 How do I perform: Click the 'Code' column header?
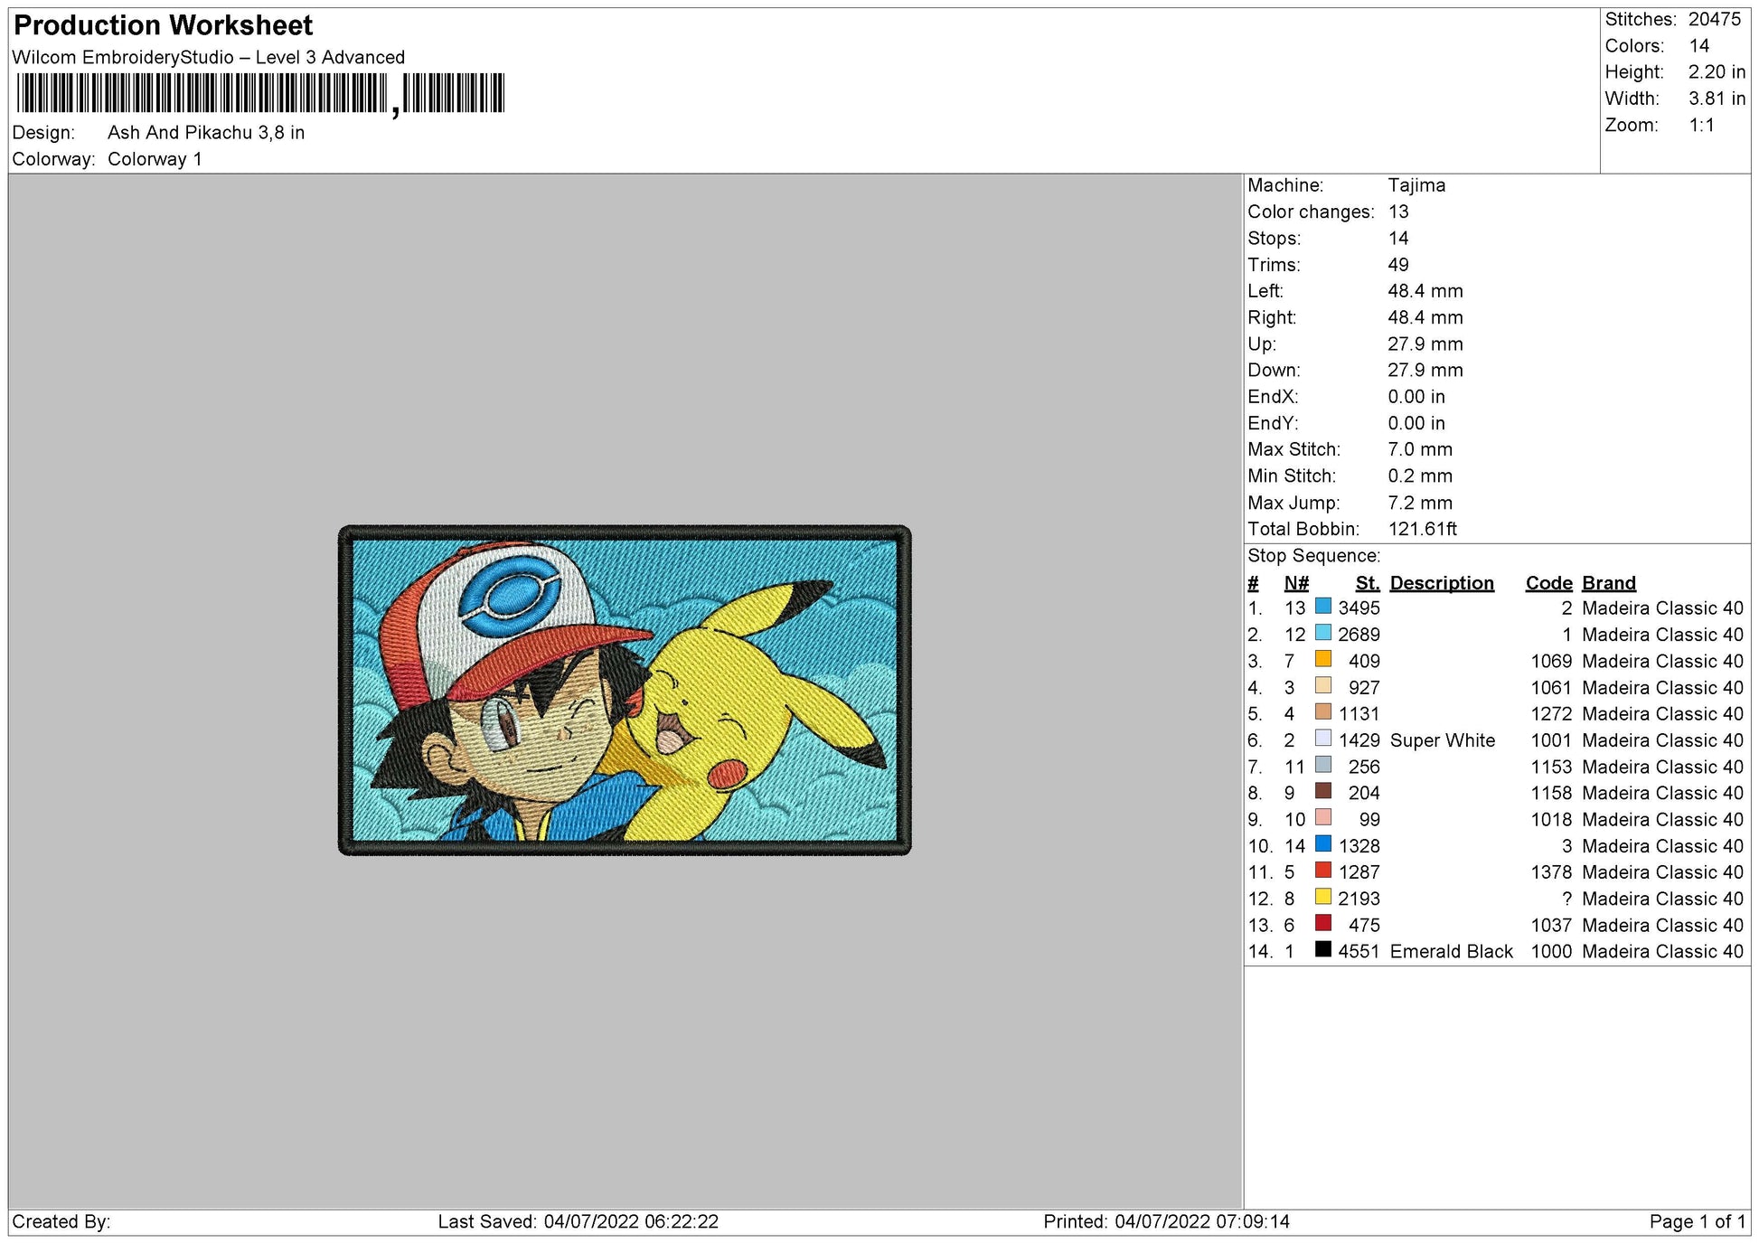click(1549, 583)
